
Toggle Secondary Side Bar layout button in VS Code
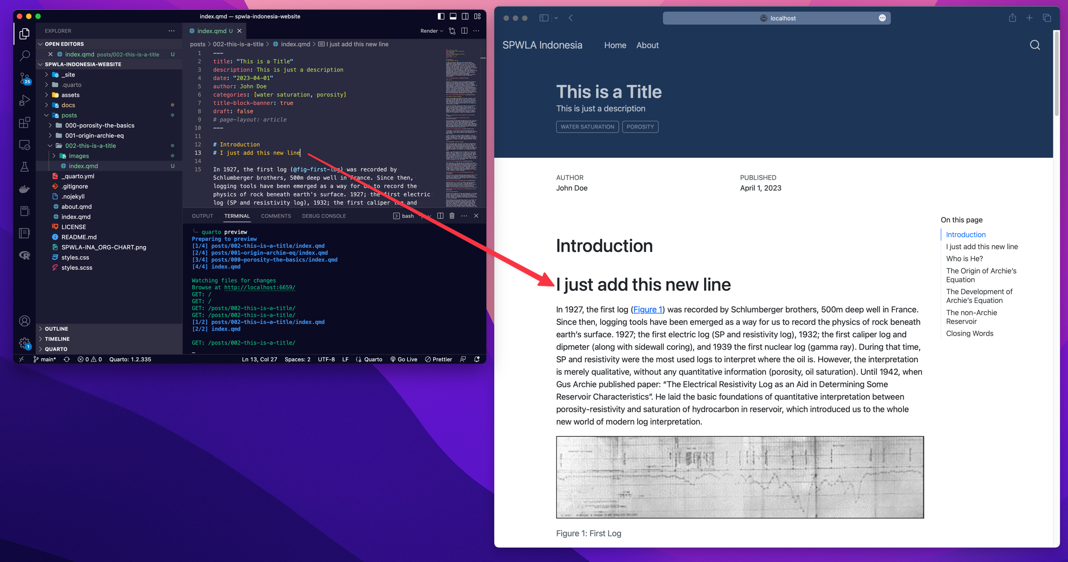click(x=465, y=16)
